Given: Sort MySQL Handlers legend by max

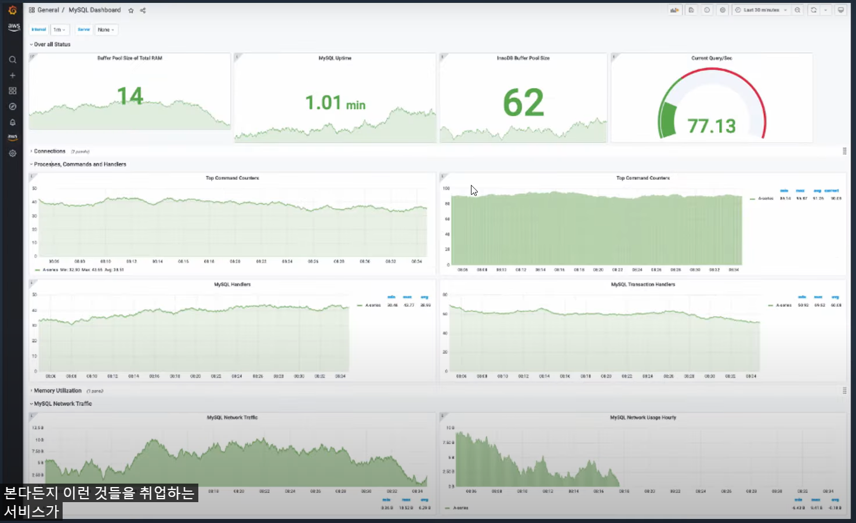Looking at the screenshot, I should (408, 297).
